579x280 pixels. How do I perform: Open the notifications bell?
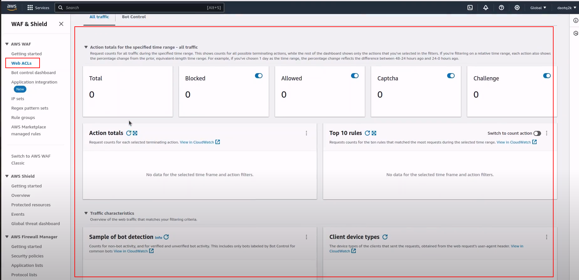[486, 8]
